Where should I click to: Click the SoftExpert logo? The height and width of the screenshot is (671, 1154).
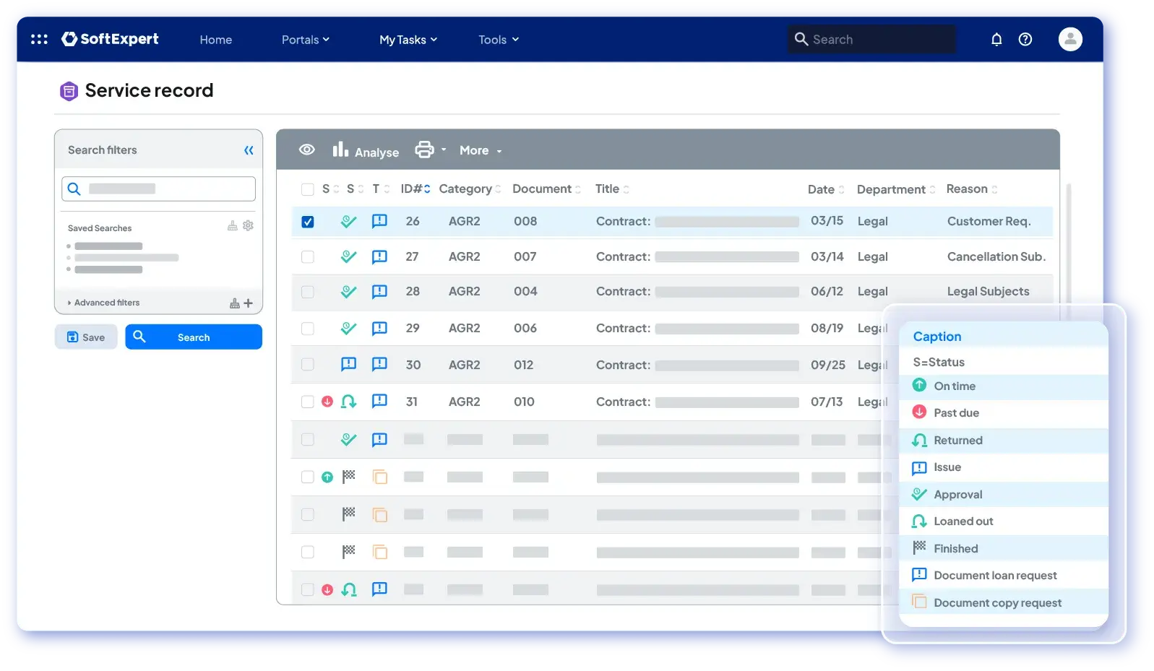click(110, 39)
